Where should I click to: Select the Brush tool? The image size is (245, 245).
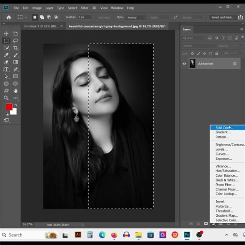[15, 55]
